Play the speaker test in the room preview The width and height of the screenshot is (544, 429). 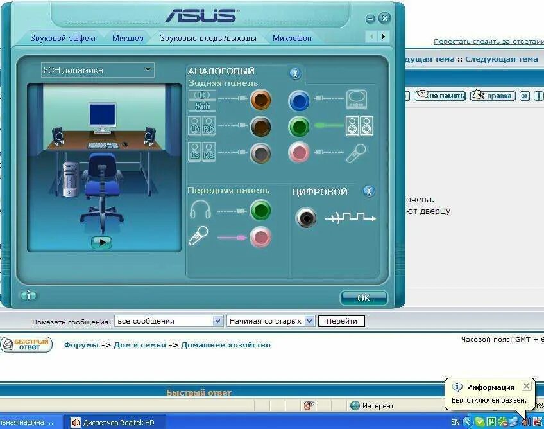pos(101,242)
